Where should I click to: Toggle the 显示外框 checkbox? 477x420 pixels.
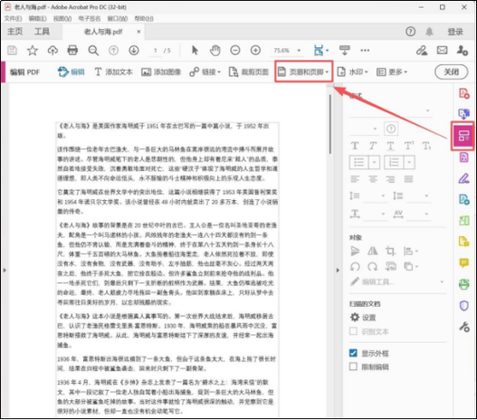(353, 353)
